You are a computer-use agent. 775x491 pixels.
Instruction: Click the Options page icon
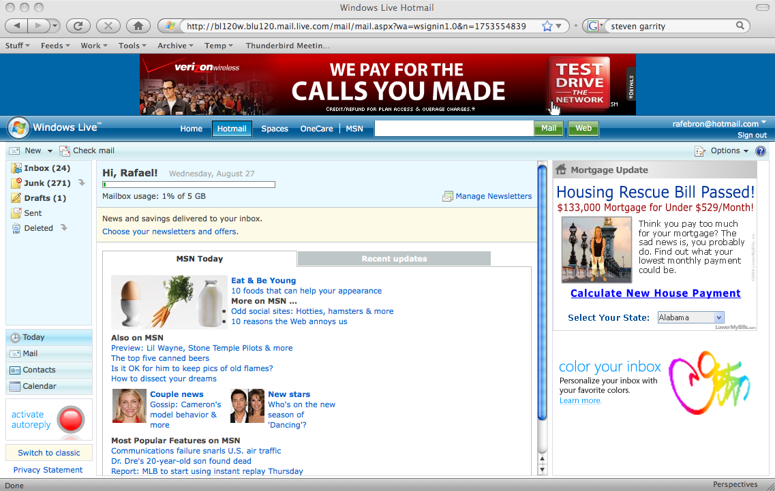pos(700,151)
